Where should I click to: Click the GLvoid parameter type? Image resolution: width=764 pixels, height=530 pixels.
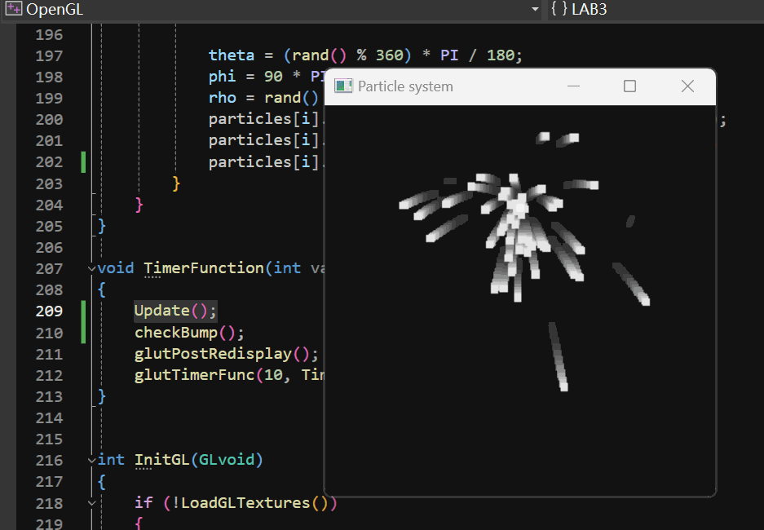(227, 460)
